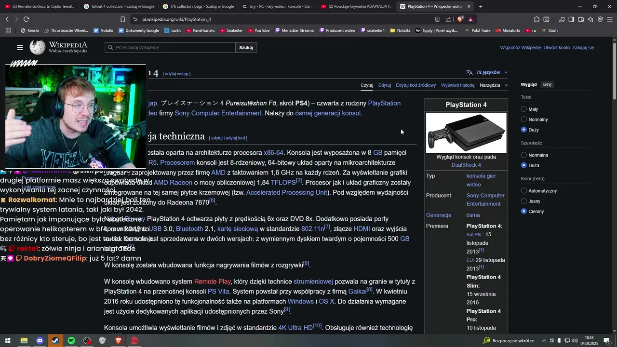Open the AMD Radeon link
This screenshot has height=347, width=617.
click(x=173, y=183)
